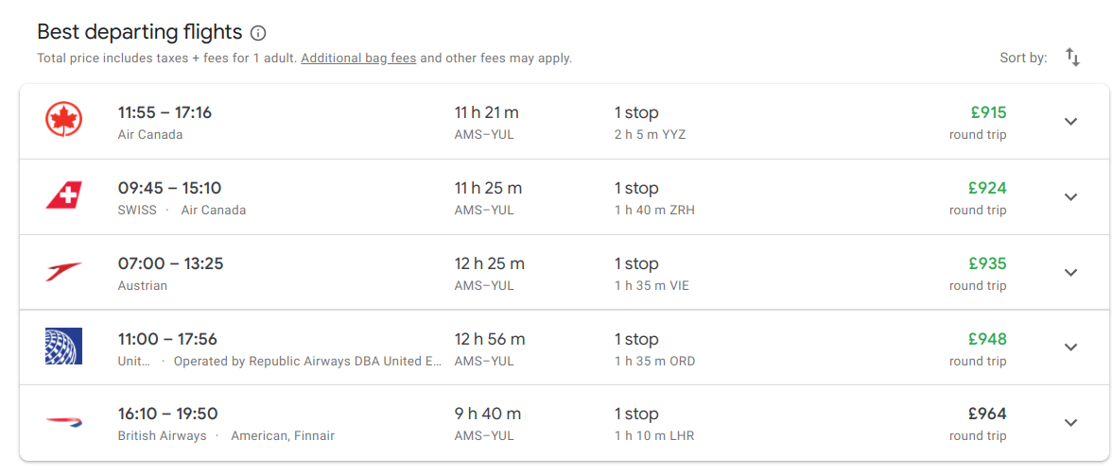This screenshot has width=1112, height=474.
Task: Expand the SWISS £924 flight details
Action: [x=1070, y=197]
